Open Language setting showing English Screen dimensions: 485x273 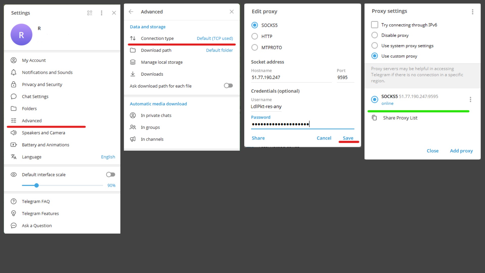click(108, 157)
